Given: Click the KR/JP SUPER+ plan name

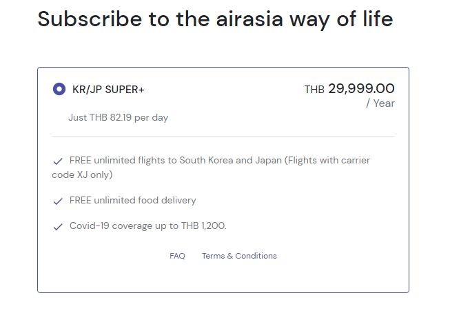Looking at the screenshot, I should coord(108,90).
